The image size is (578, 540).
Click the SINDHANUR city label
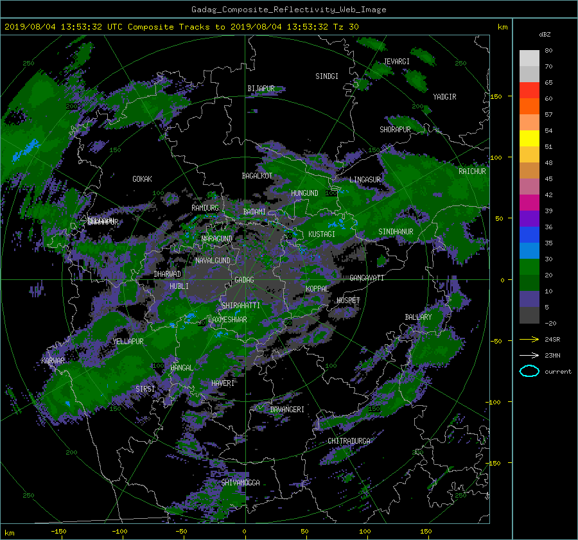(396, 232)
